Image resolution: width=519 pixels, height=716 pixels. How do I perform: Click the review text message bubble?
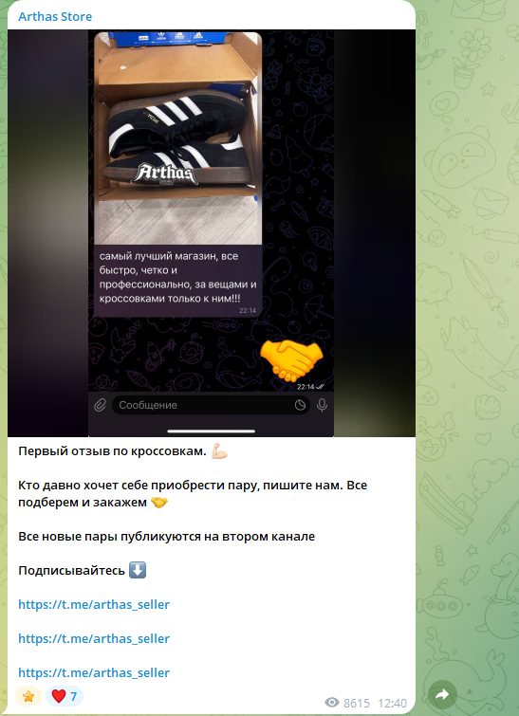point(178,281)
